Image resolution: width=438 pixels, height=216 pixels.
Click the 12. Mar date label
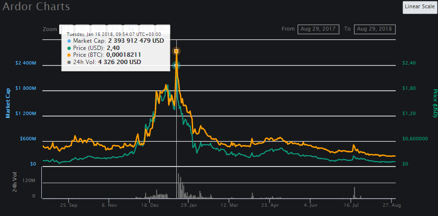coord(230,205)
